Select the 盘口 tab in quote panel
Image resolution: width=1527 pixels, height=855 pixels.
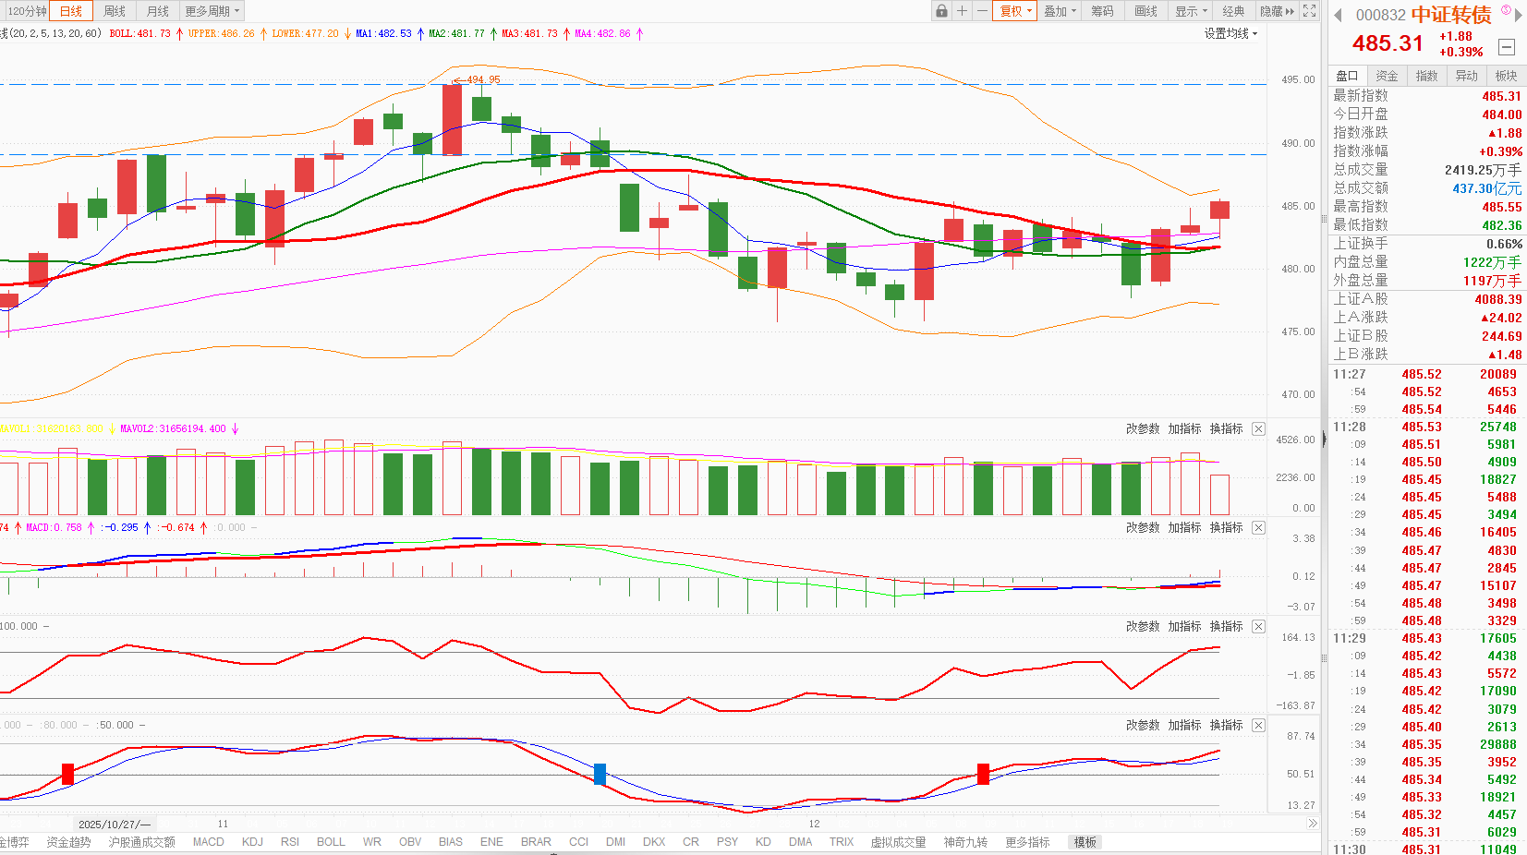click(1347, 76)
